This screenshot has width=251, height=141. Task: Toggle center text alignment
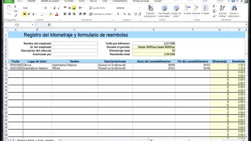click(x=69, y=14)
